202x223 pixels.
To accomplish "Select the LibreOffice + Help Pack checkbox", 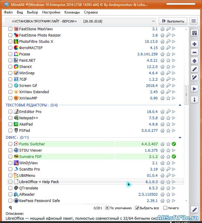I will (10, 182).
